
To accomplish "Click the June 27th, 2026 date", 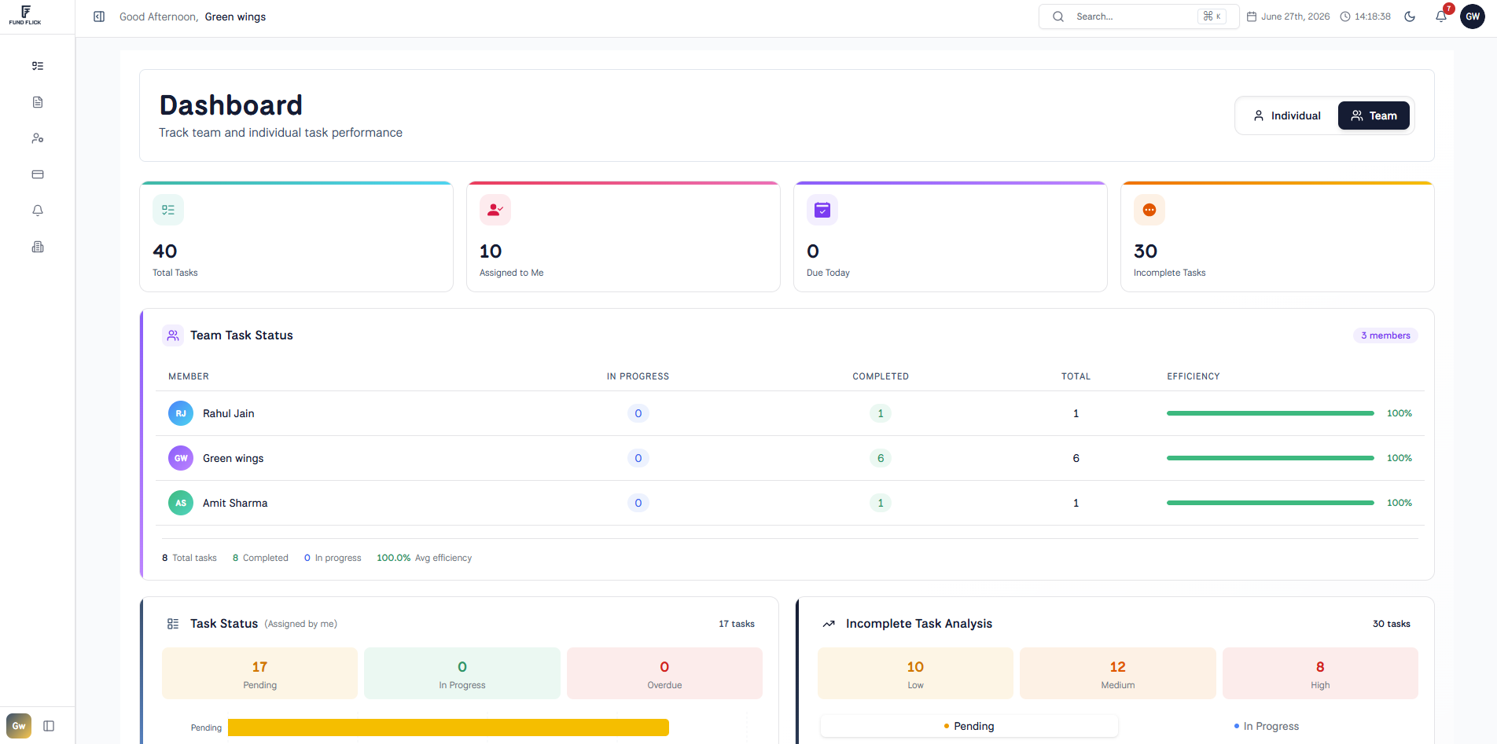I will 1296,16.
